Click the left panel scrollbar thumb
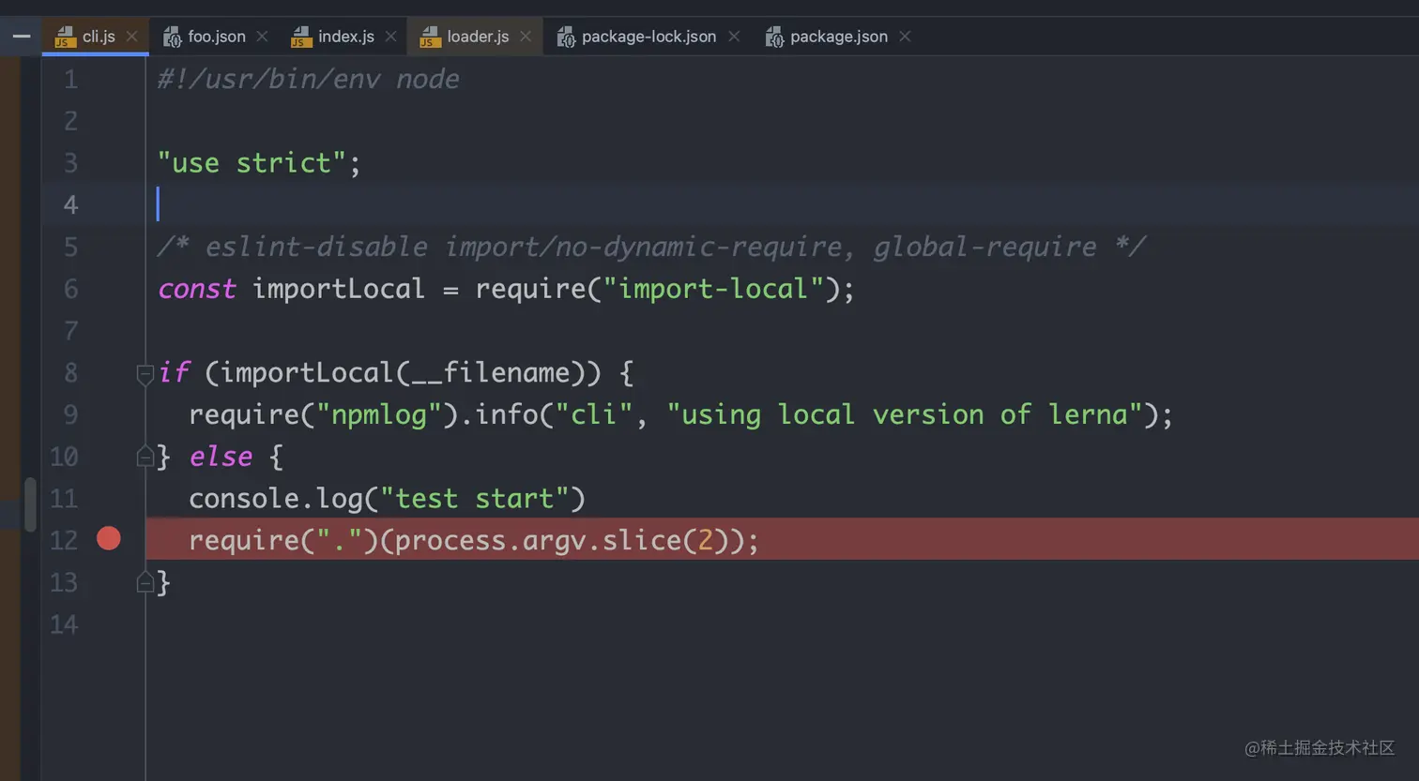 tap(30, 504)
